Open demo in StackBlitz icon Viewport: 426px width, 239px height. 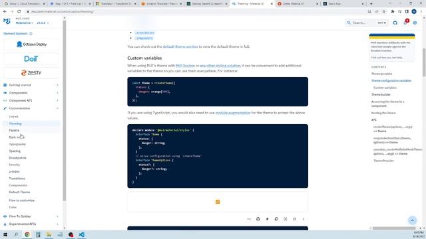pos(267,219)
